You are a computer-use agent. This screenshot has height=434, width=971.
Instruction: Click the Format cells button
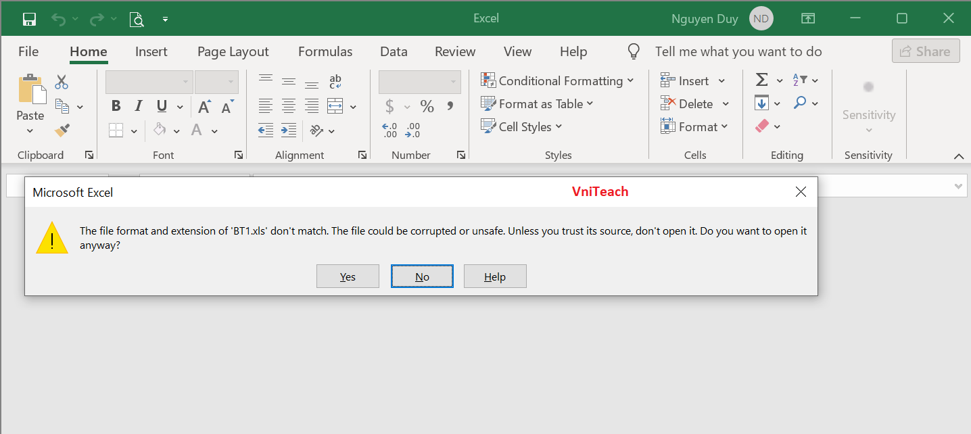point(694,126)
